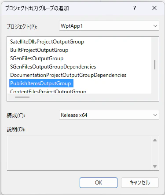This screenshot has width=165, height=195.
Task: Click the output group list vertical scrollbar thumb
Action: [x=155, y=65]
